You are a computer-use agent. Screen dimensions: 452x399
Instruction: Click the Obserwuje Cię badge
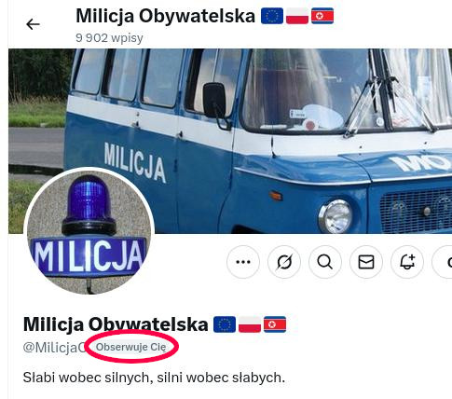130,347
